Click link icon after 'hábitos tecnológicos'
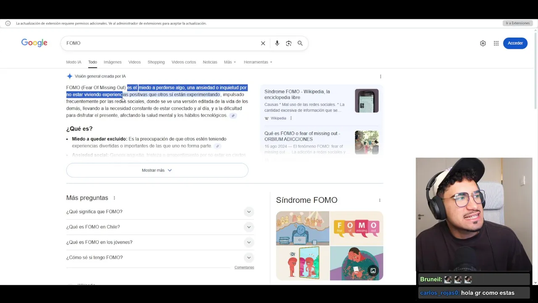Screen dimensions: 538x303 pos(233,116)
